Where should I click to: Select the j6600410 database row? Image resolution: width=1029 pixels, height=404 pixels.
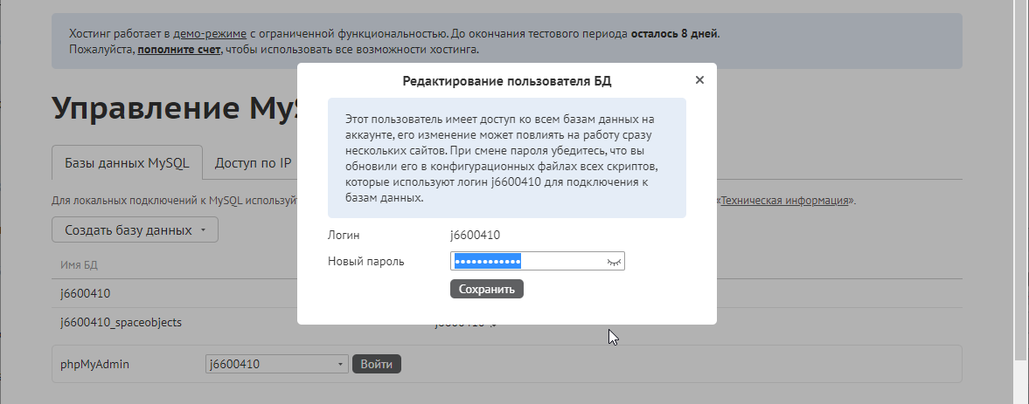[x=85, y=293]
